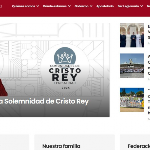Open the Ser Legionario dropdown chevron
The image size is (150, 150).
pos(142,6)
